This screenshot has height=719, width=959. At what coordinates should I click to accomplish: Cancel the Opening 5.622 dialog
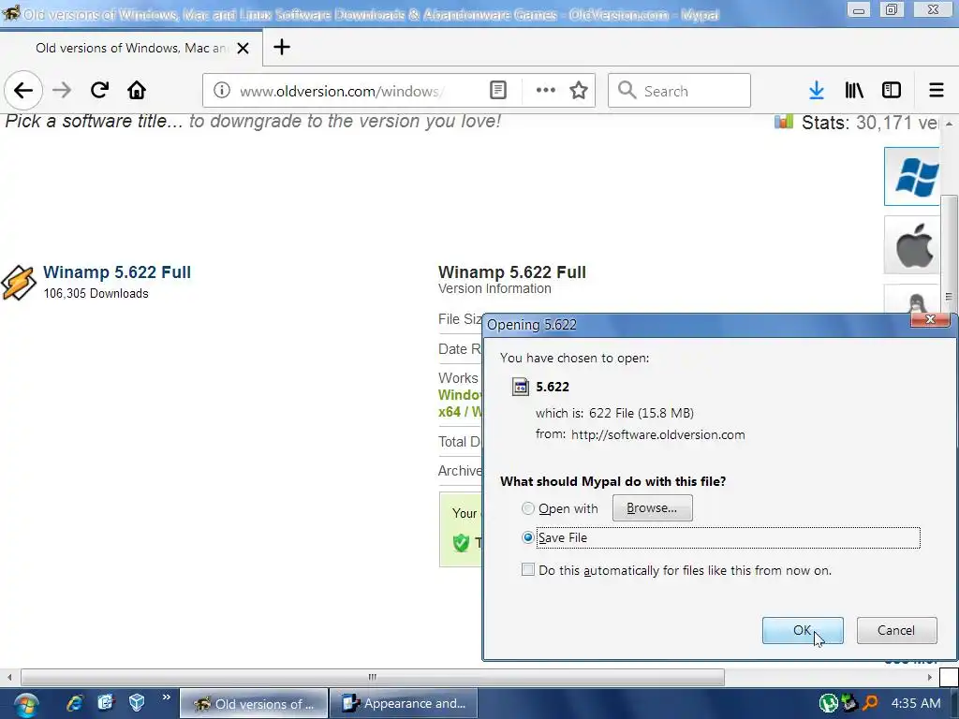pyautogui.click(x=896, y=630)
